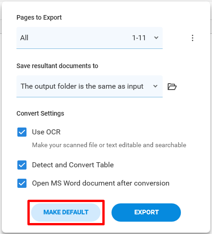The height and width of the screenshot is (234, 212).
Task: Click the 'Detect and Convert Table' label
Action: (x=73, y=165)
